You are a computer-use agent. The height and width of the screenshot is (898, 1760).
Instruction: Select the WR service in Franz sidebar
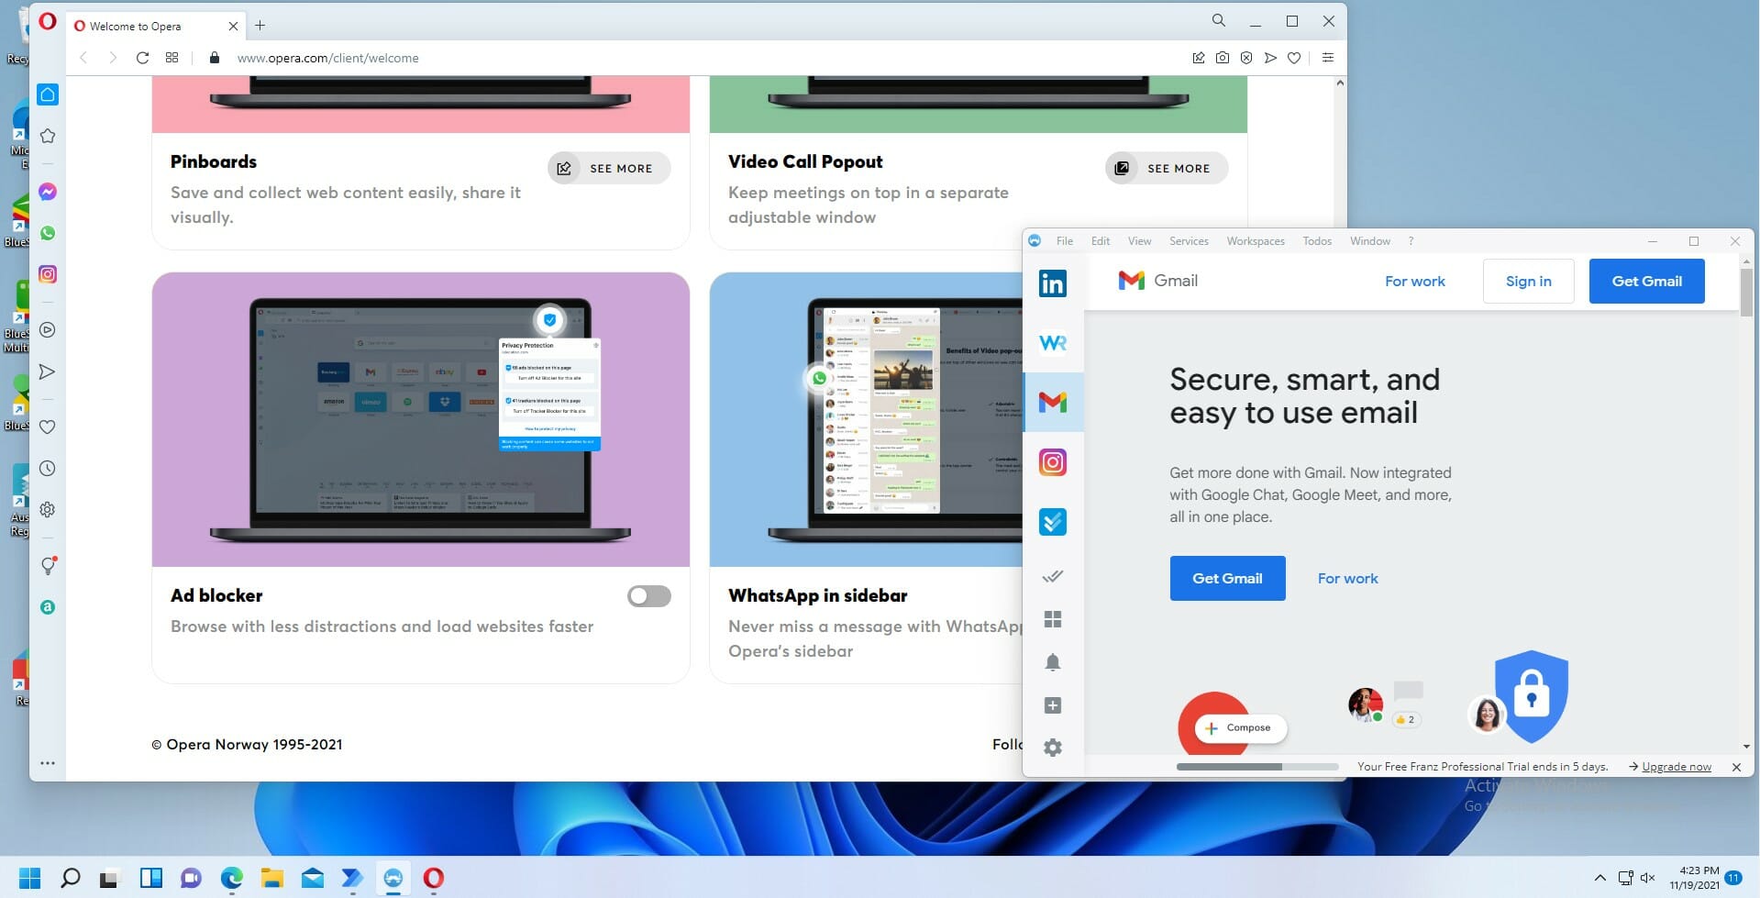(x=1053, y=343)
